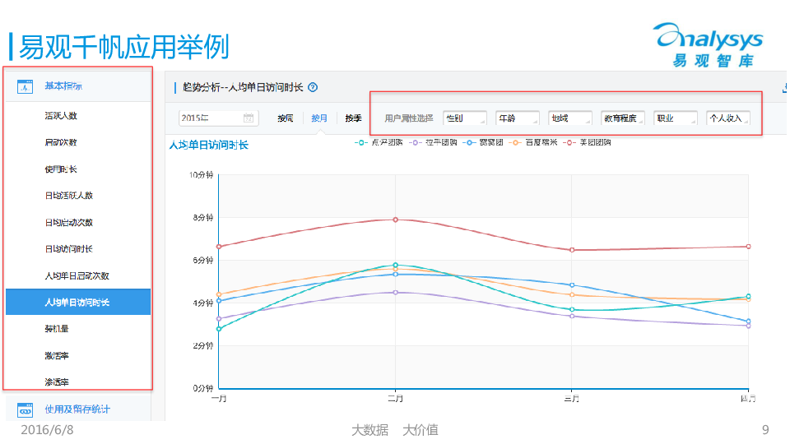790x444 pixels.
Task: Switch to 按季 quarterly view
Action: [353, 118]
